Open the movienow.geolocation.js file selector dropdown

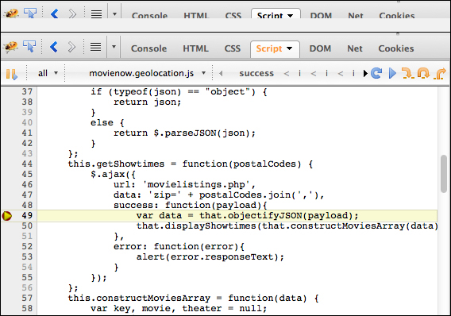coord(147,73)
